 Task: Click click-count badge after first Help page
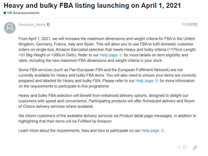pos(120,55)
